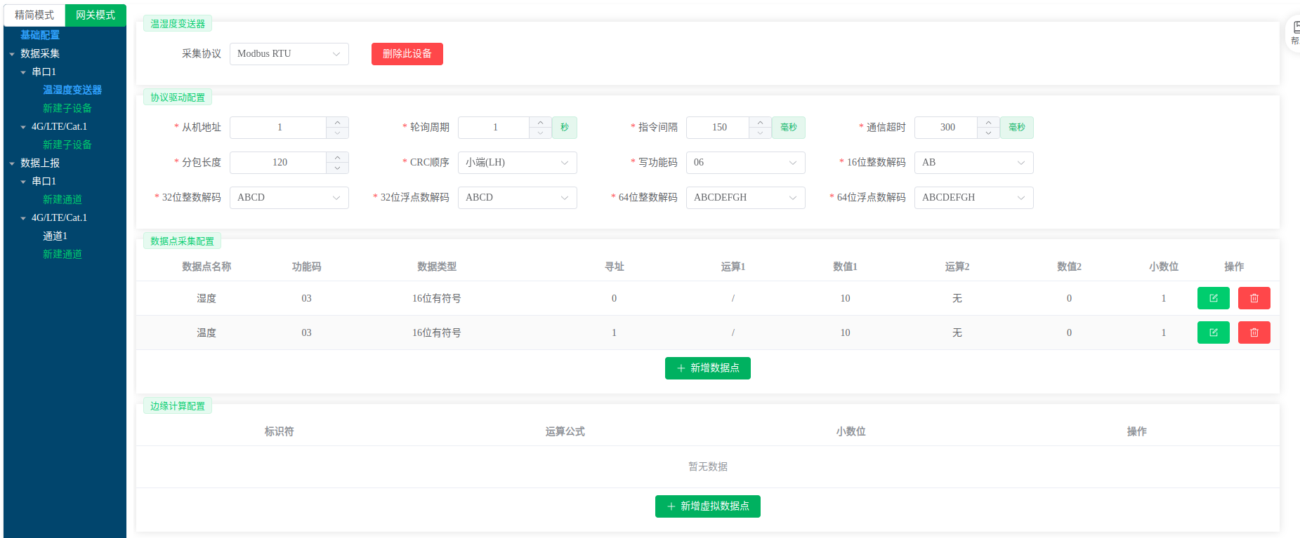Click the 运算公式 column header
Viewport: 1300px width, 538px height.
click(x=565, y=431)
